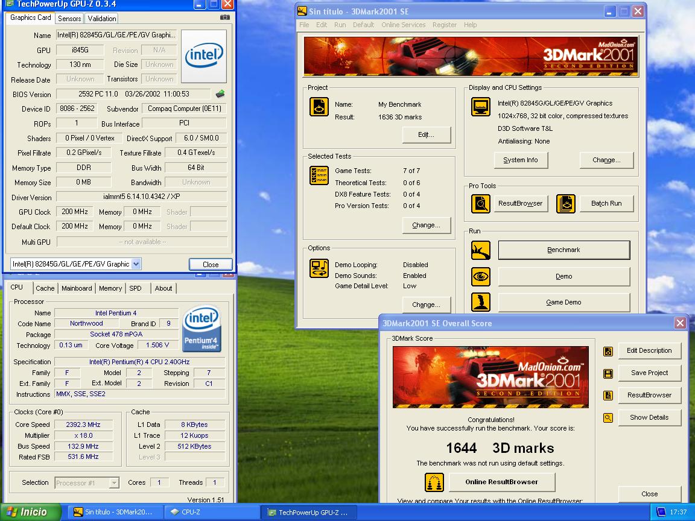
Task: Click the GPU-Z Close button
Action: (211, 265)
